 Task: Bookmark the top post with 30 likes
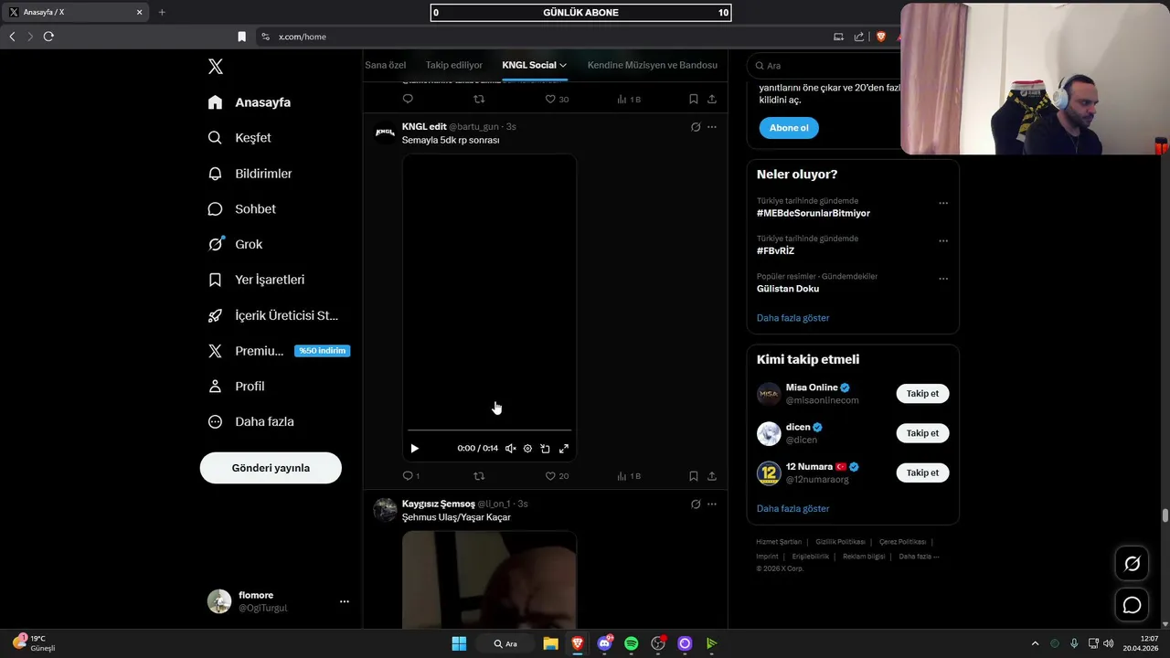[x=694, y=99]
